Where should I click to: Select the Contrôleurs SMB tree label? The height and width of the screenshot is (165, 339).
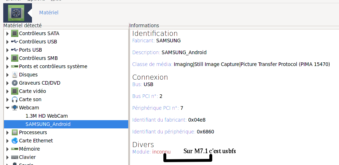(38, 58)
